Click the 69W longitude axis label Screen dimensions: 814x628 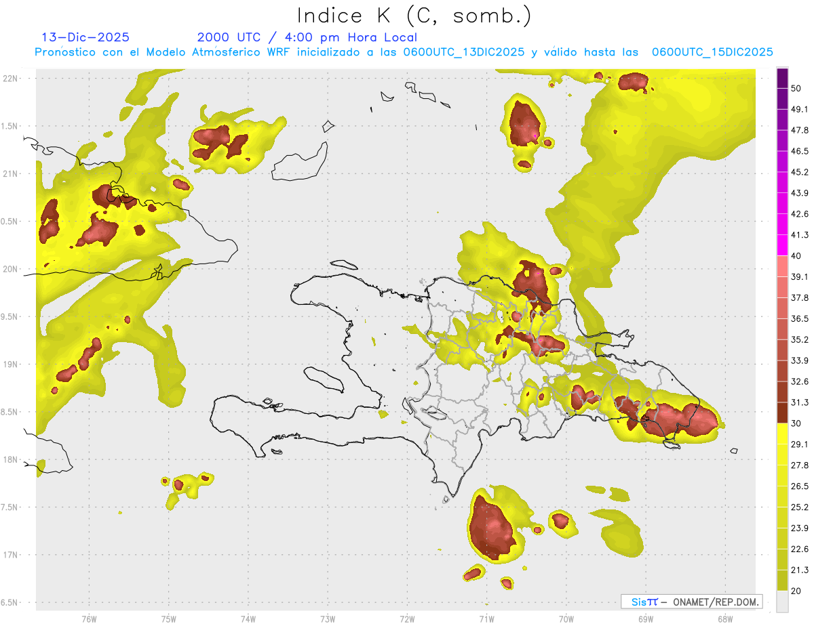(x=645, y=619)
